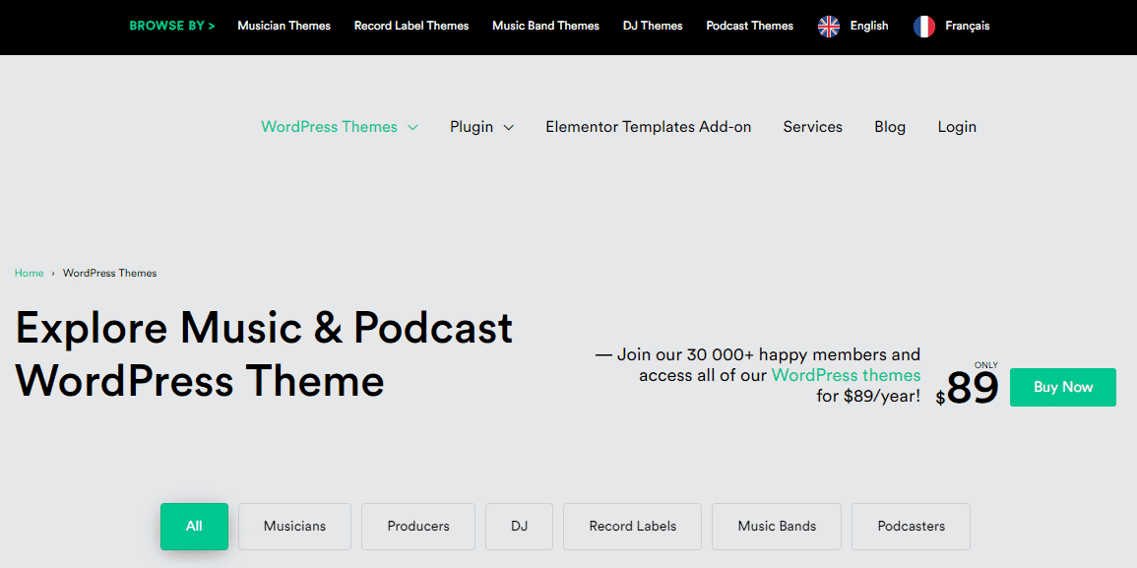The image size is (1137, 568).
Task: Browse Musician Themes in the top bar
Action: pyautogui.click(x=284, y=27)
